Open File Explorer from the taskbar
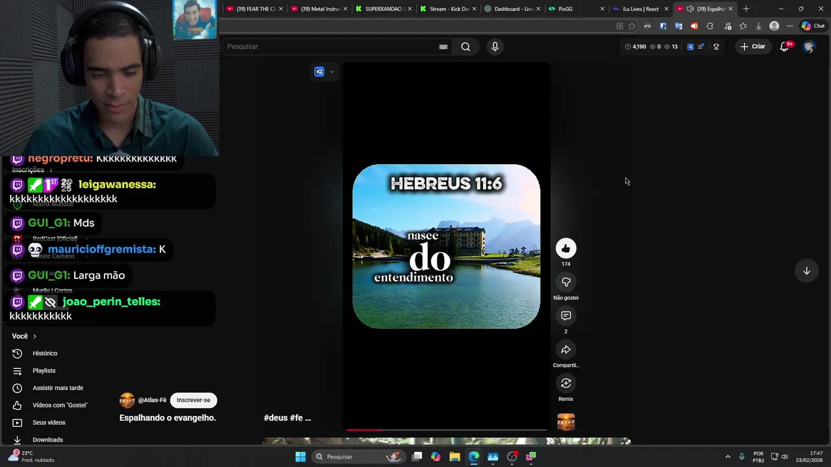 click(x=454, y=457)
